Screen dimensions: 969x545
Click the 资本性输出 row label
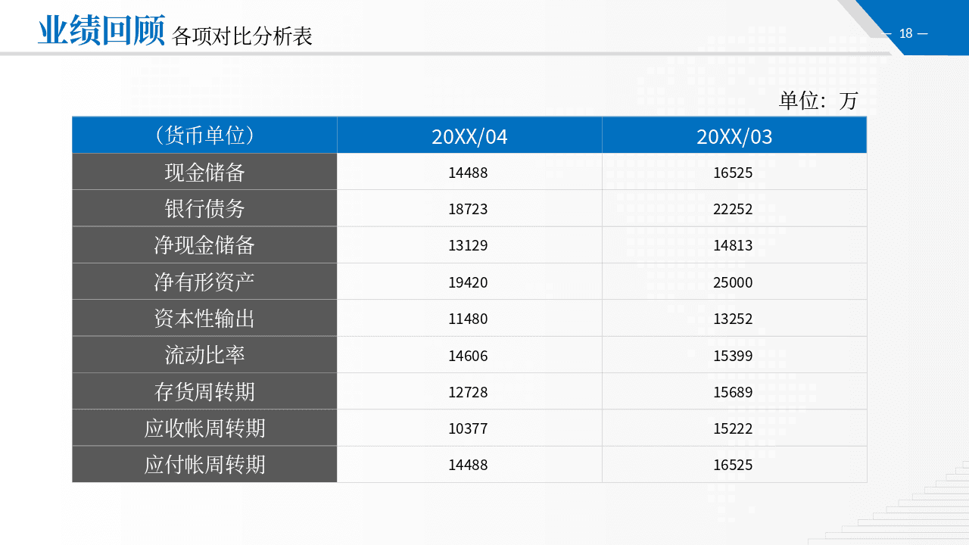tap(204, 318)
